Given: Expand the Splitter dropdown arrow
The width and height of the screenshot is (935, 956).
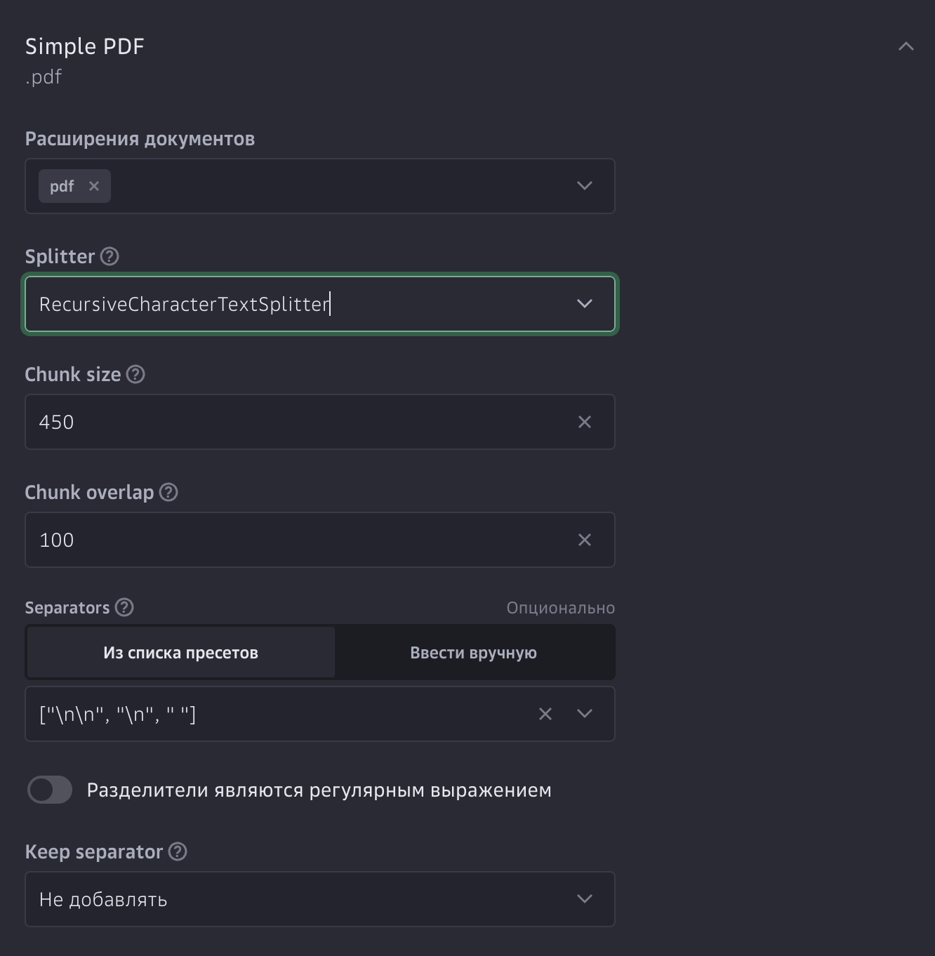Looking at the screenshot, I should (x=584, y=304).
